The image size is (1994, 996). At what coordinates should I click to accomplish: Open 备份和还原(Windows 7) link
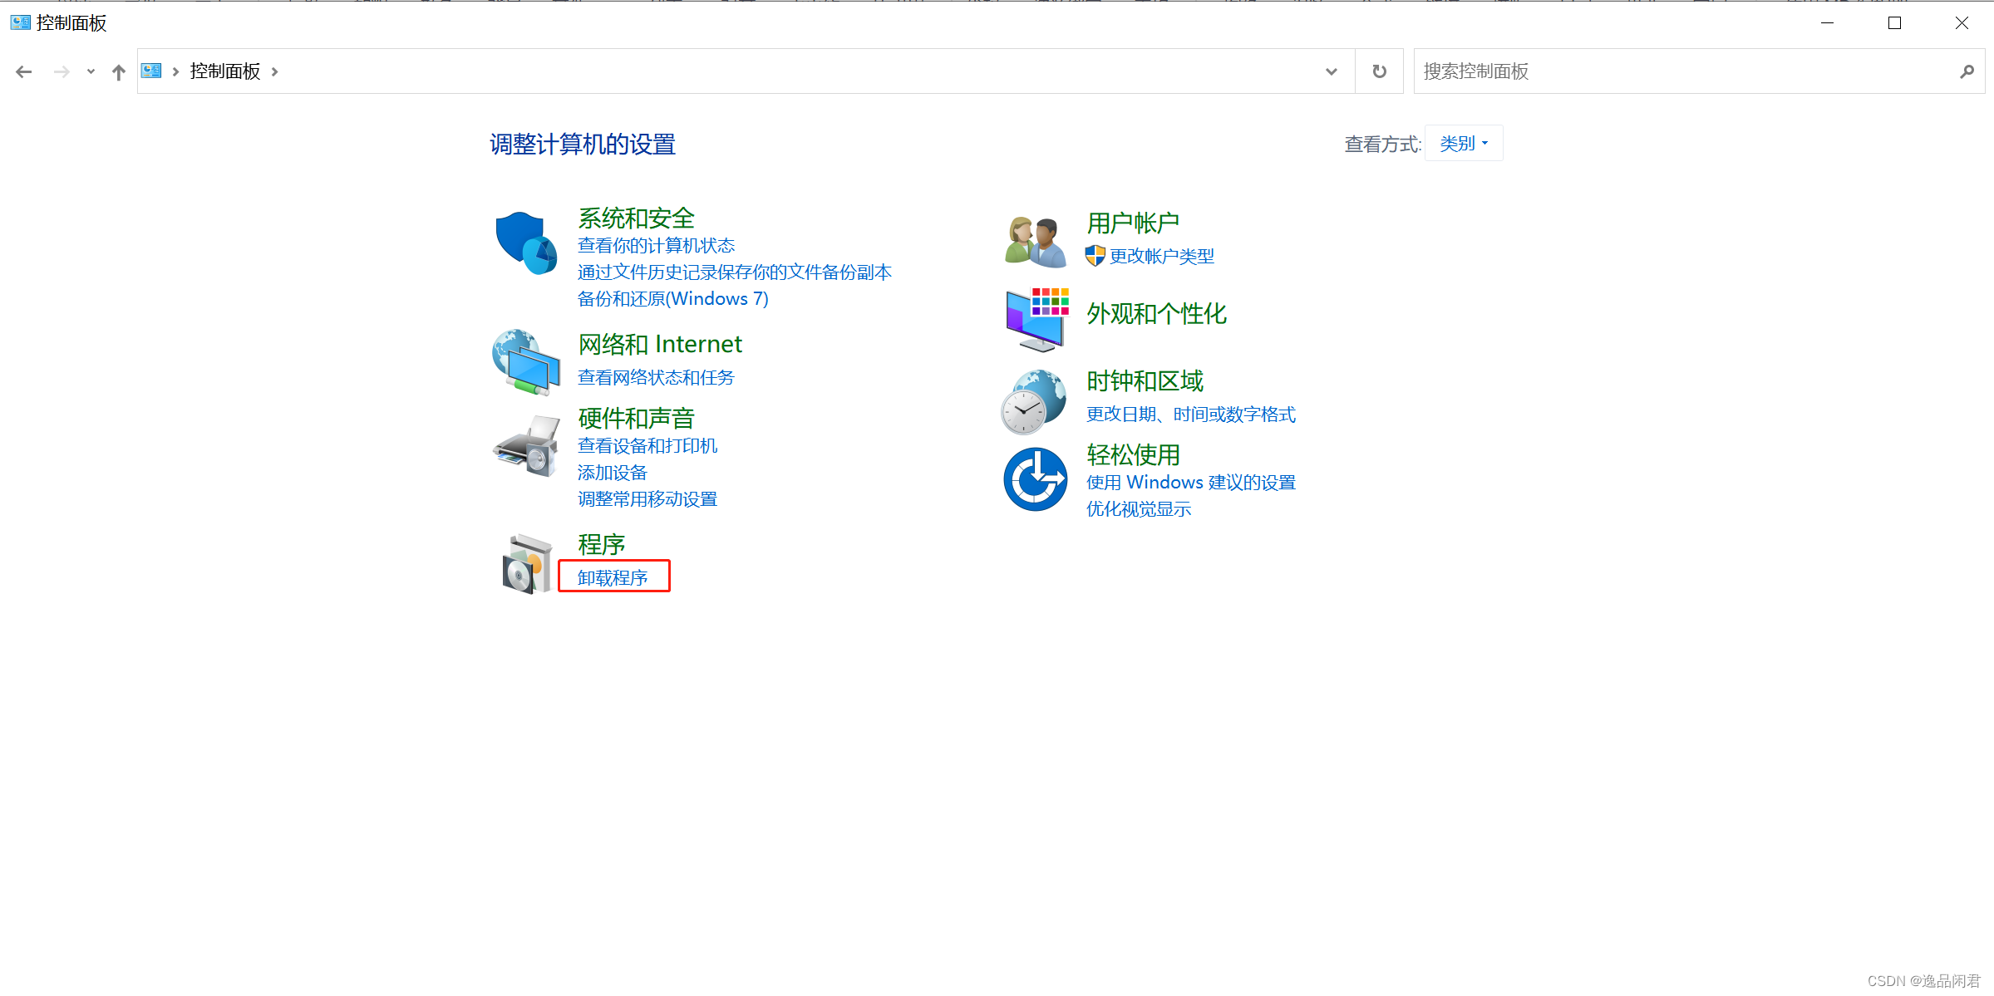[672, 298]
